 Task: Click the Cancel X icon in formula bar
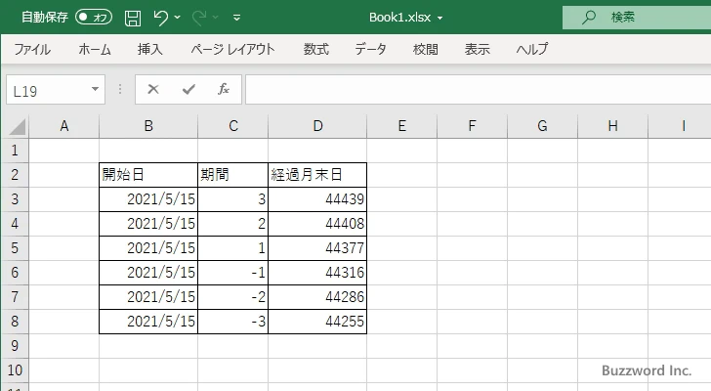pos(153,89)
